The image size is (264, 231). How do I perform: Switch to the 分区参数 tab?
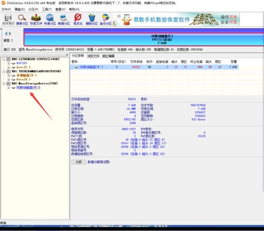[x=78, y=56]
